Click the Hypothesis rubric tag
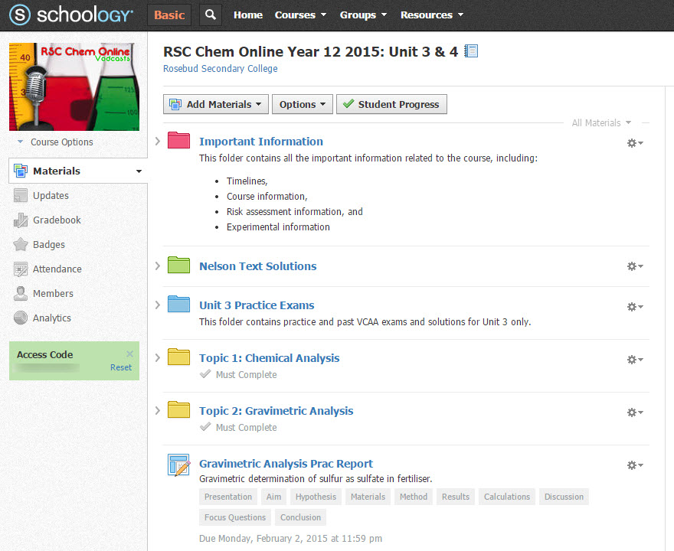Viewport: 674px width, 551px height. coord(316,497)
